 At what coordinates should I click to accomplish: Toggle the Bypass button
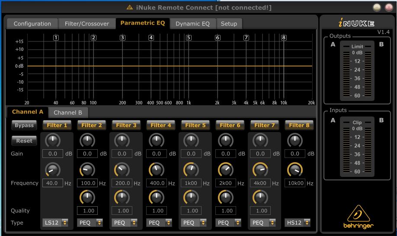(24, 126)
